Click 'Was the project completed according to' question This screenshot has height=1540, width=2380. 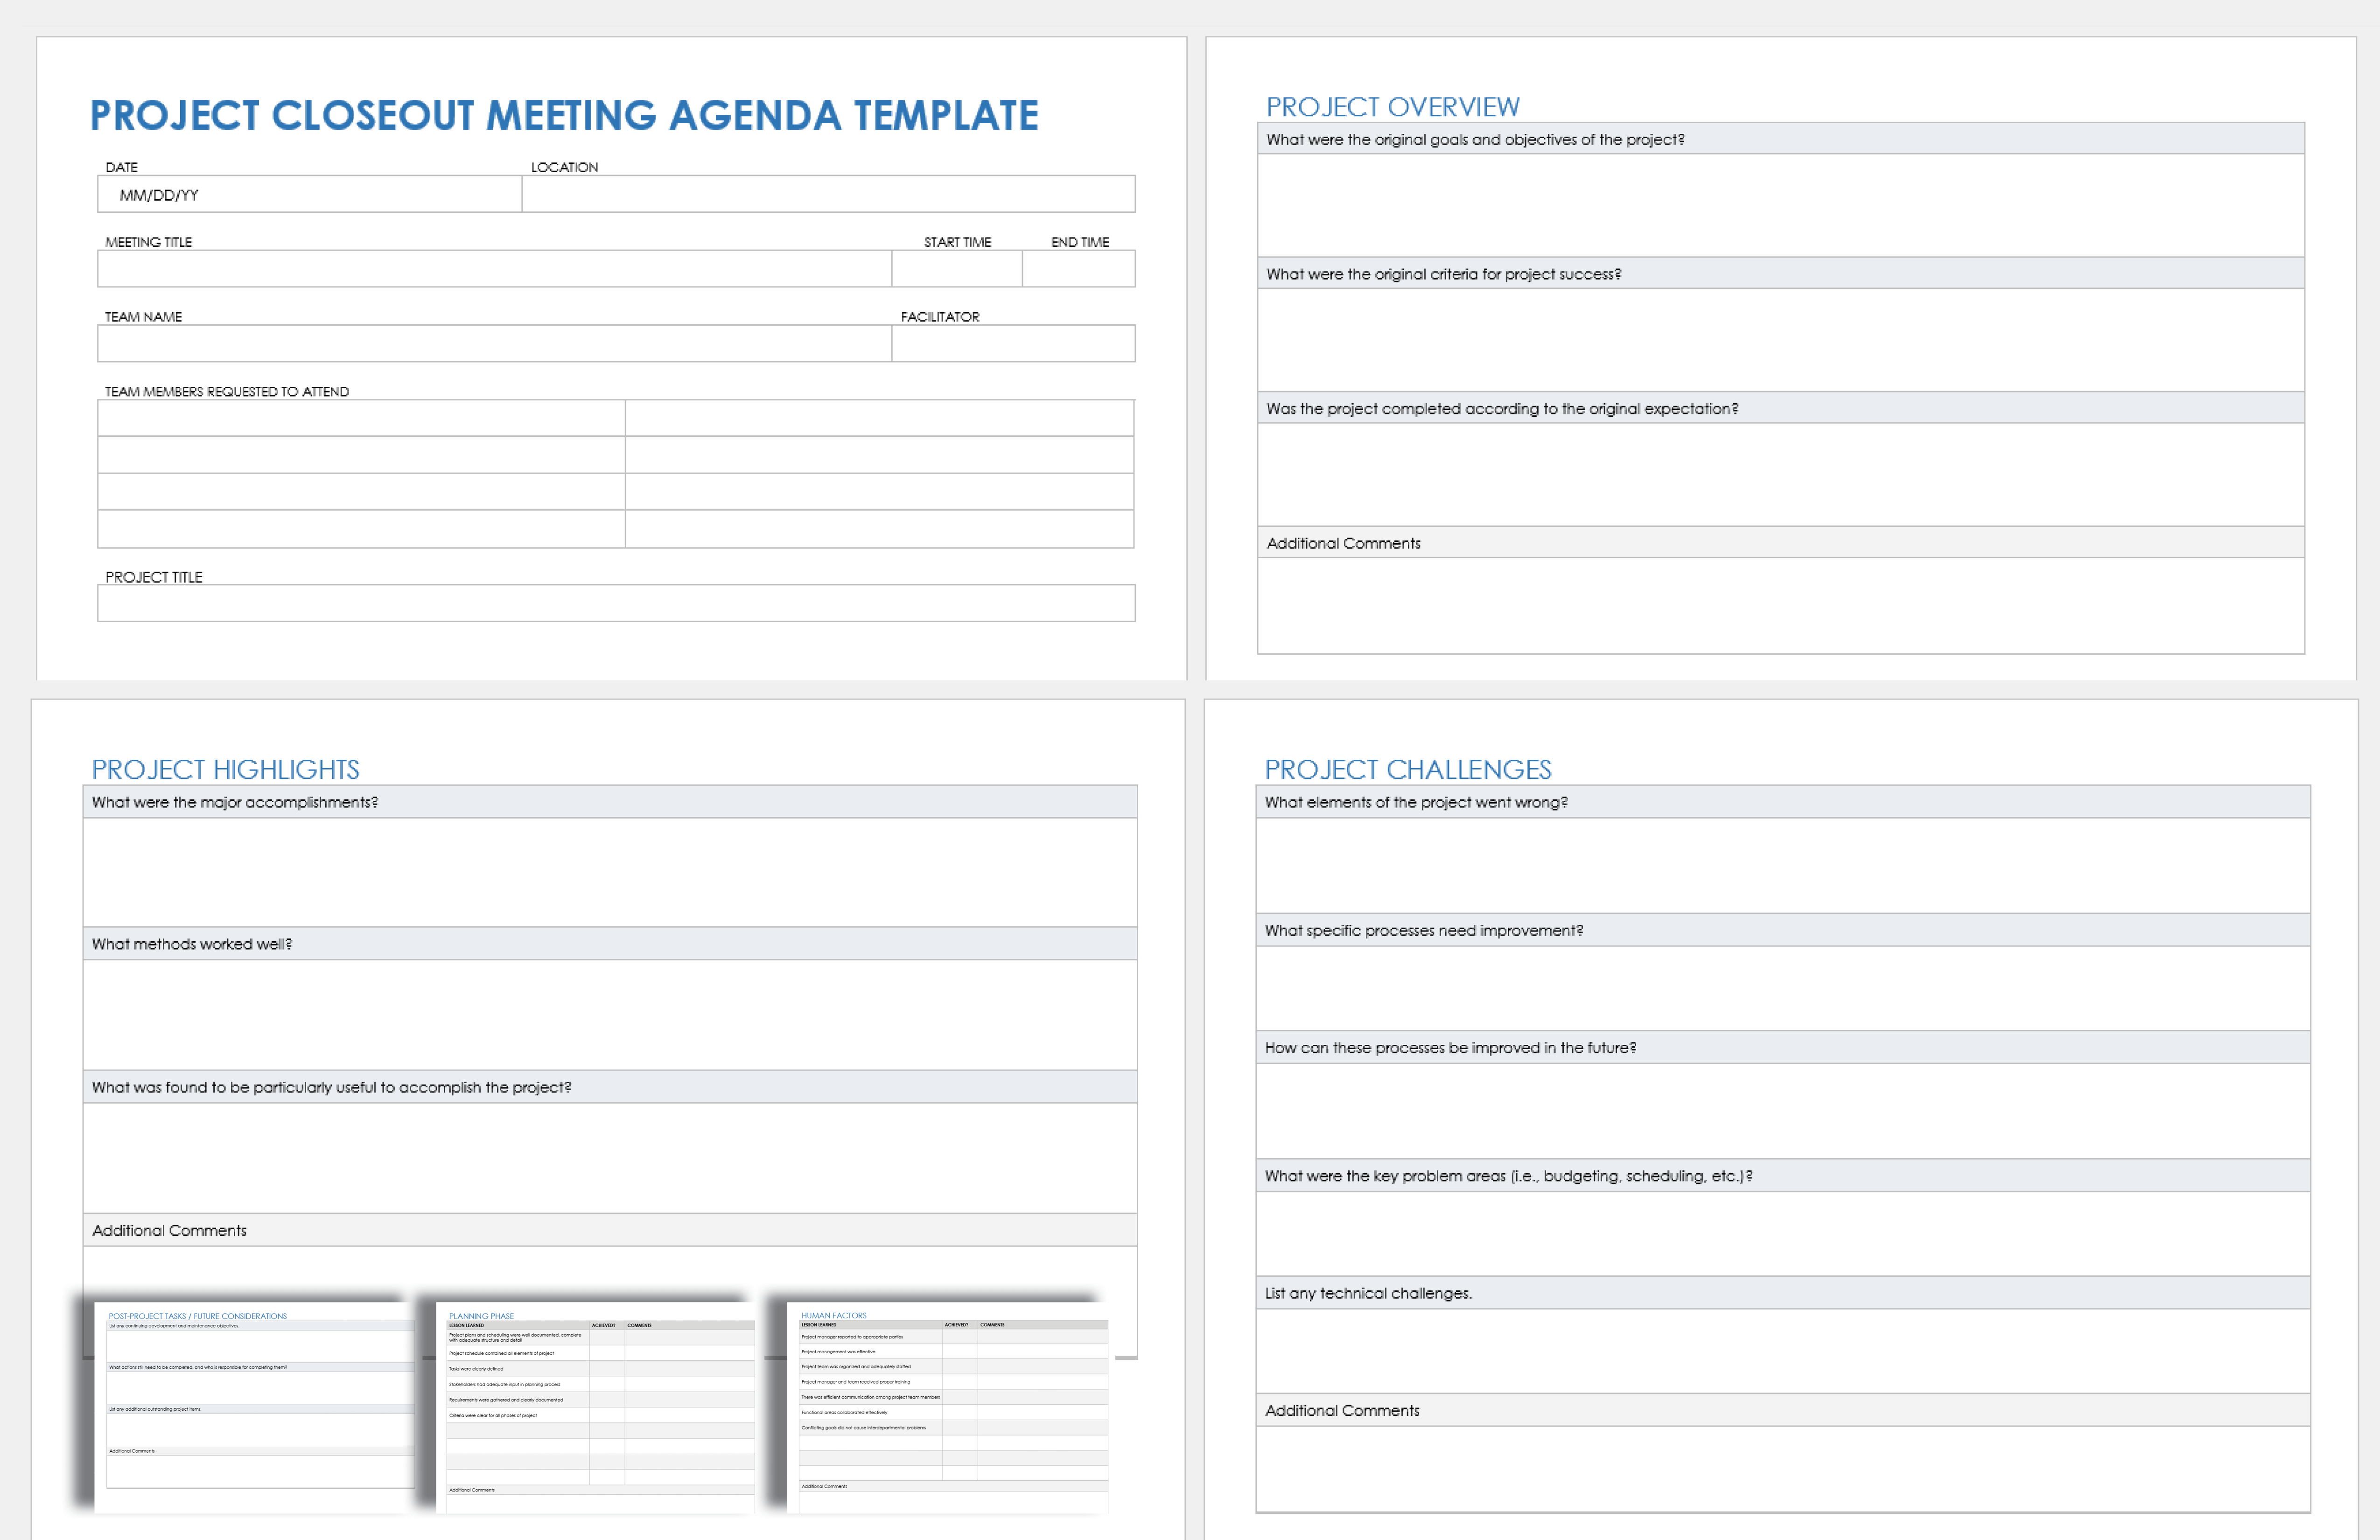click(x=1780, y=408)
